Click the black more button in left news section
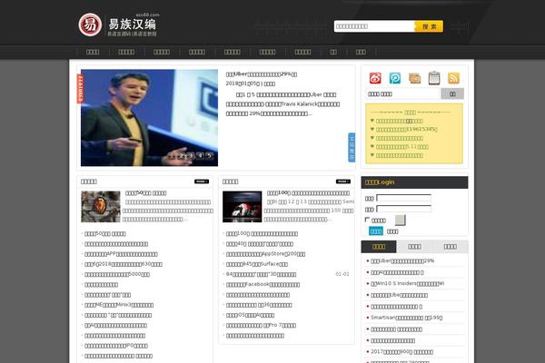 click(202, 181)
